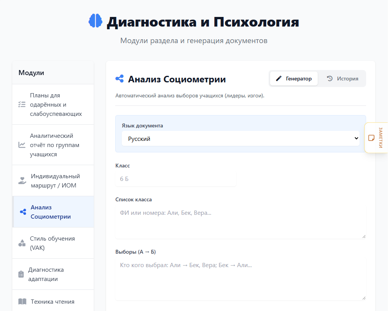Click the shapes icon beside Стиль обучения
Viewport: 388px width, 311px height.
point(22,243)
